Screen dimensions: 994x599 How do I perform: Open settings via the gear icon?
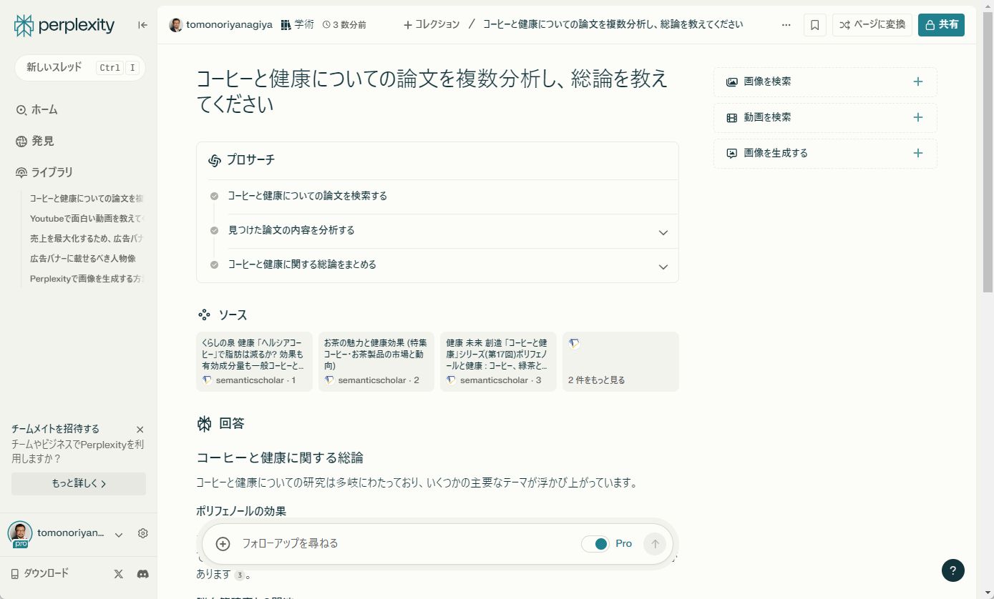142,533
